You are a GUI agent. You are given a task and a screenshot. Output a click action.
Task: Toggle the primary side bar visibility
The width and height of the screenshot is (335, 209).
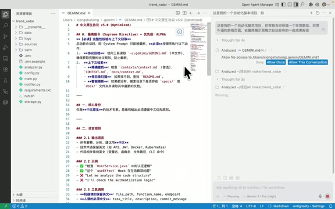pos(283,5)
